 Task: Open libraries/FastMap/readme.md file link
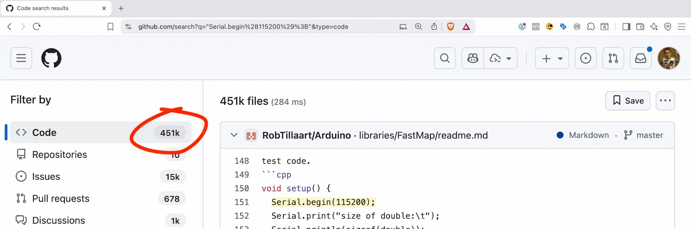tap(423, 135)
